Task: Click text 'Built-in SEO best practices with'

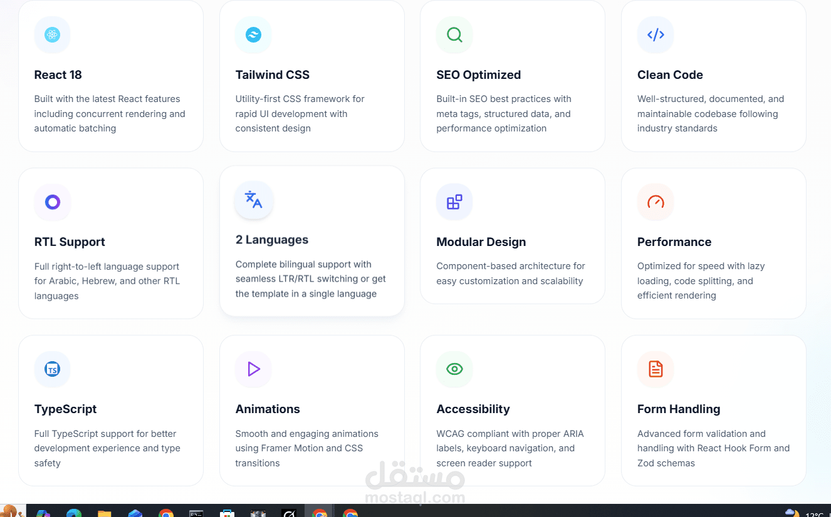Action: (504, 99)
